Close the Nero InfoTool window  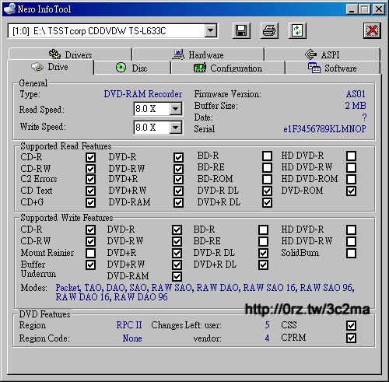(x=379, y=9)
